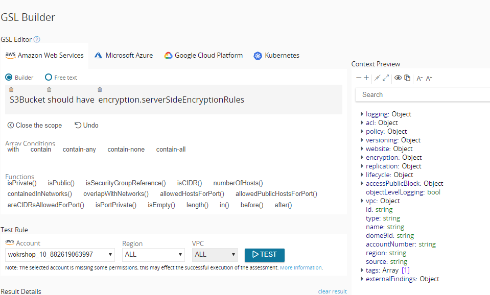Insert the in() function
The height and width of the screenshot is (295, 490).
(224, 205)
